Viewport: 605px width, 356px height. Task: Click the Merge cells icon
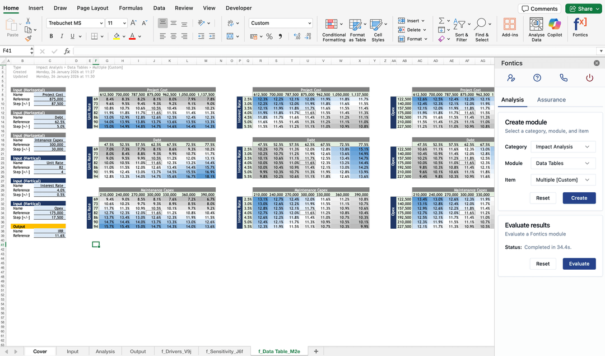coord(230,36)
